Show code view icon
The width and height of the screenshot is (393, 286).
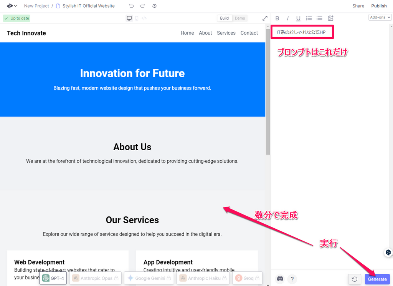point(144,18)
